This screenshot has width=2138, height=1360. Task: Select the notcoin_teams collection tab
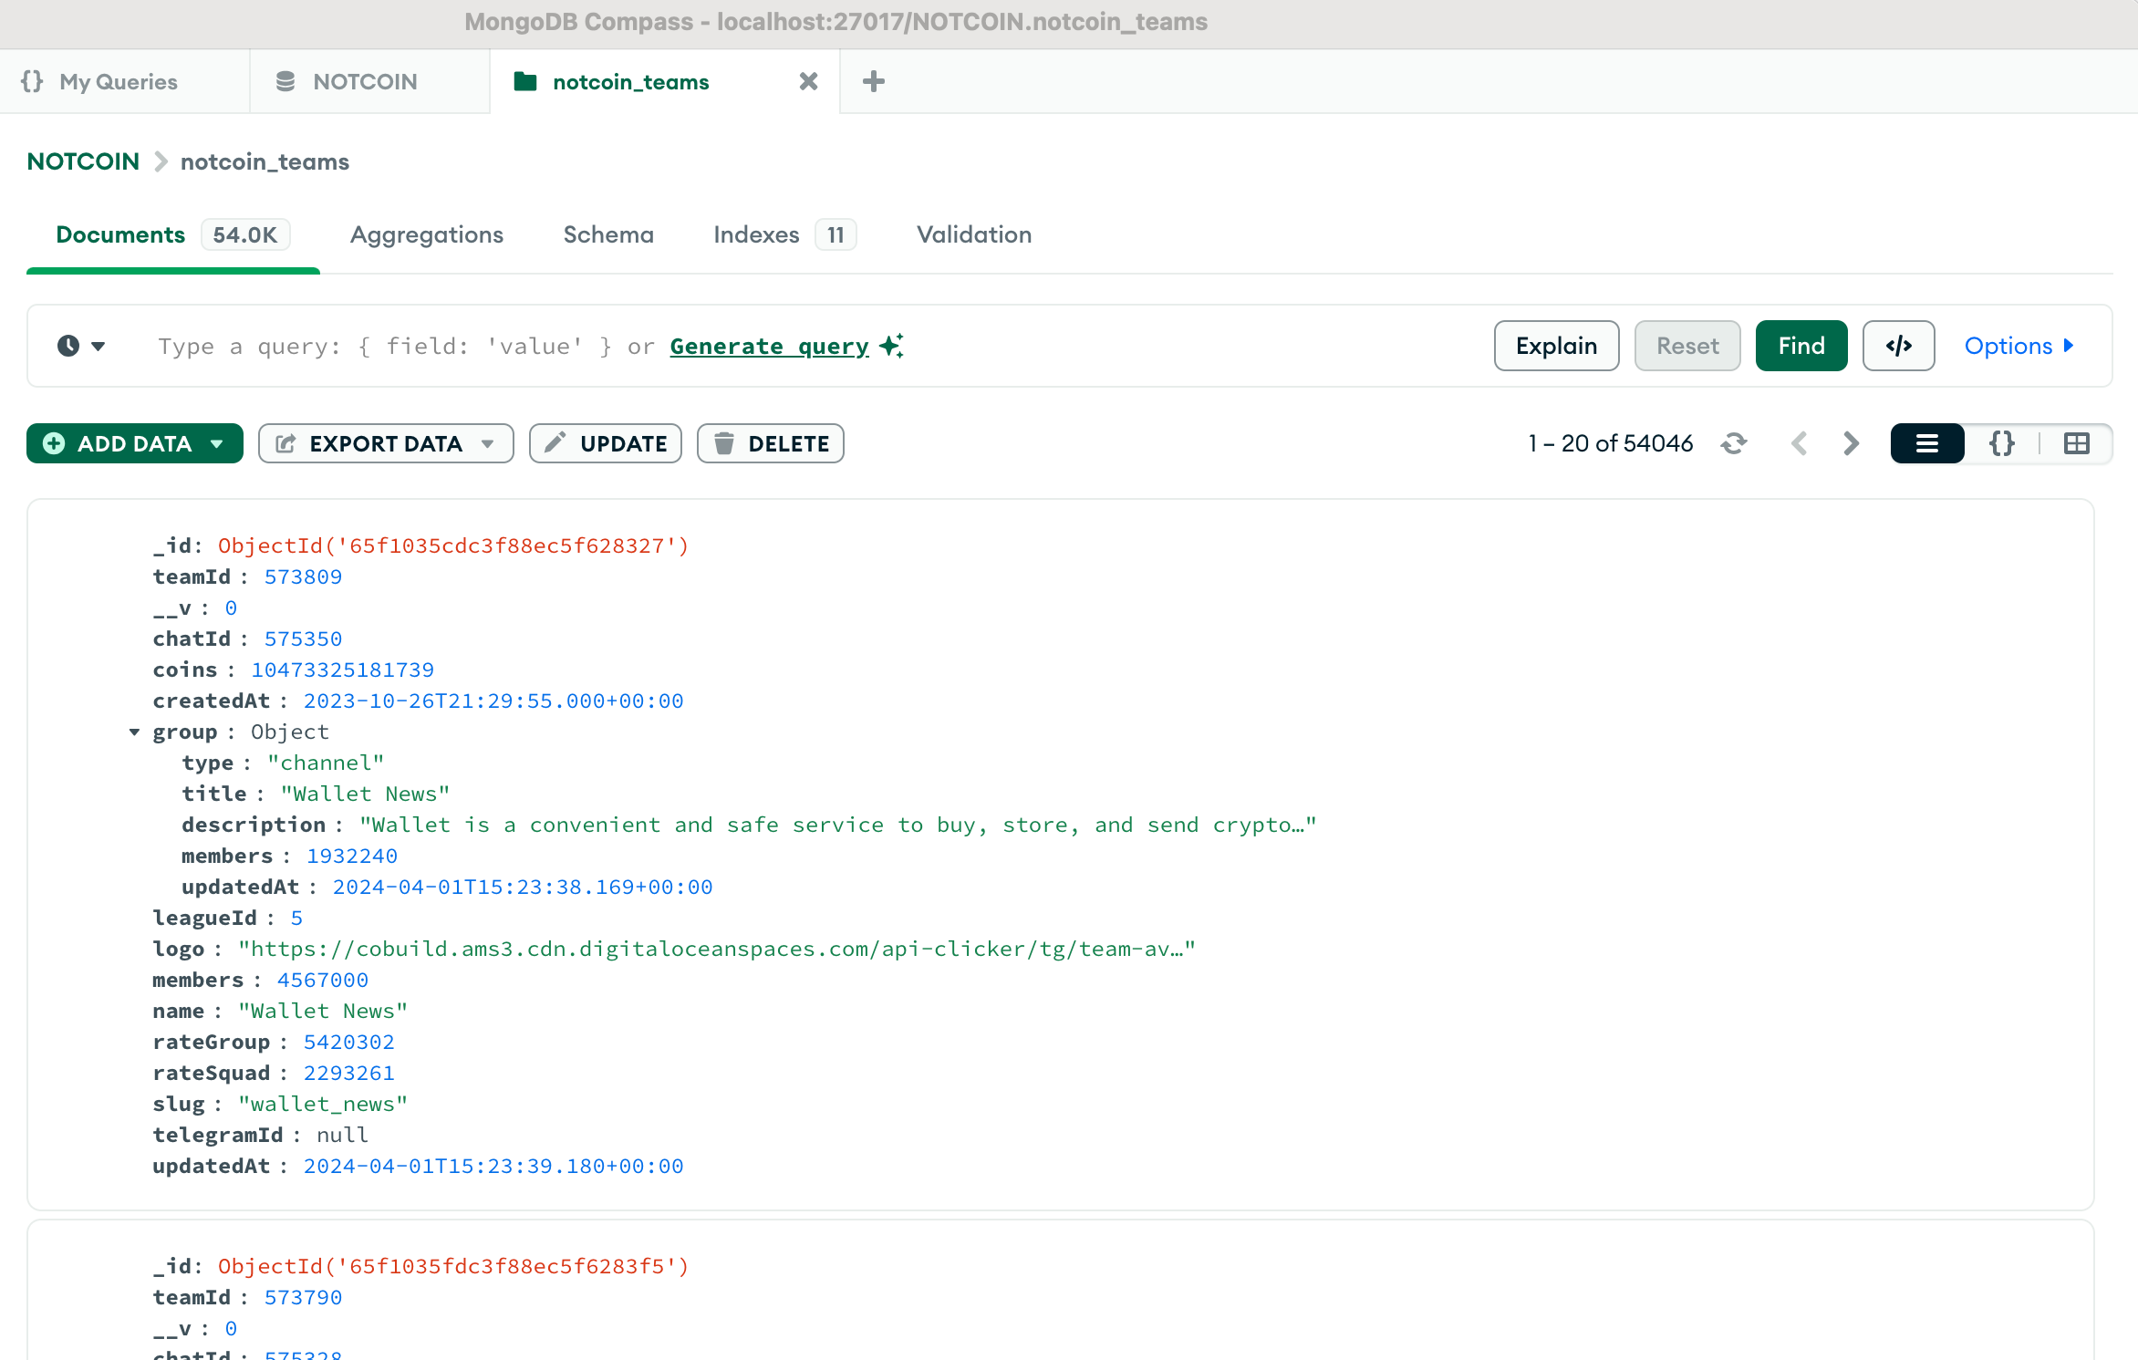[630, 82]
